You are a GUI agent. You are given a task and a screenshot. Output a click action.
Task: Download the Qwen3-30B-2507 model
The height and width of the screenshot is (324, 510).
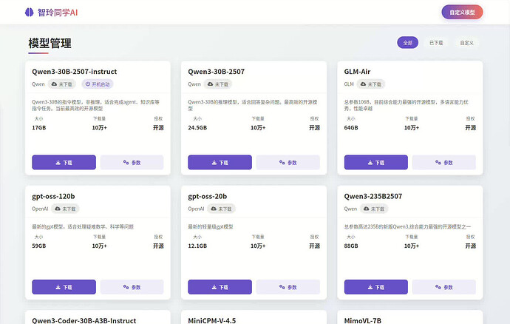(x=220, y=162)
